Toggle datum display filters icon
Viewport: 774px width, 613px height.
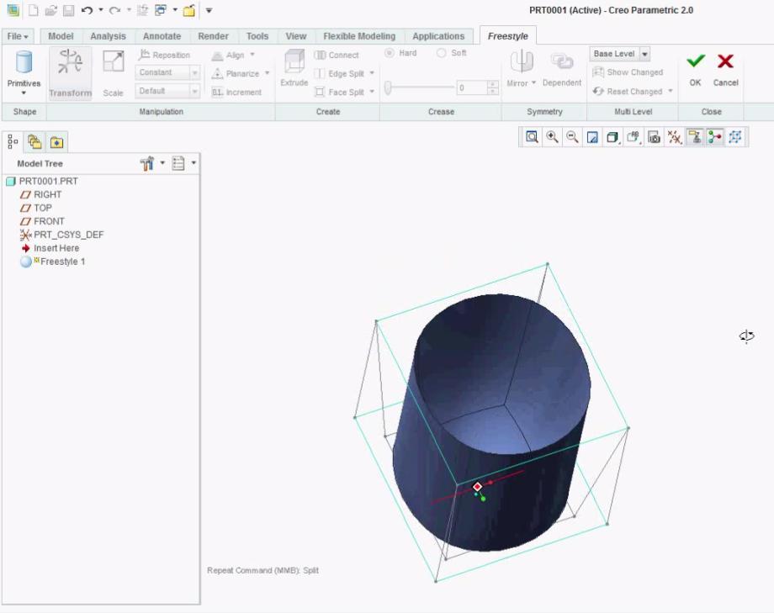674,137
